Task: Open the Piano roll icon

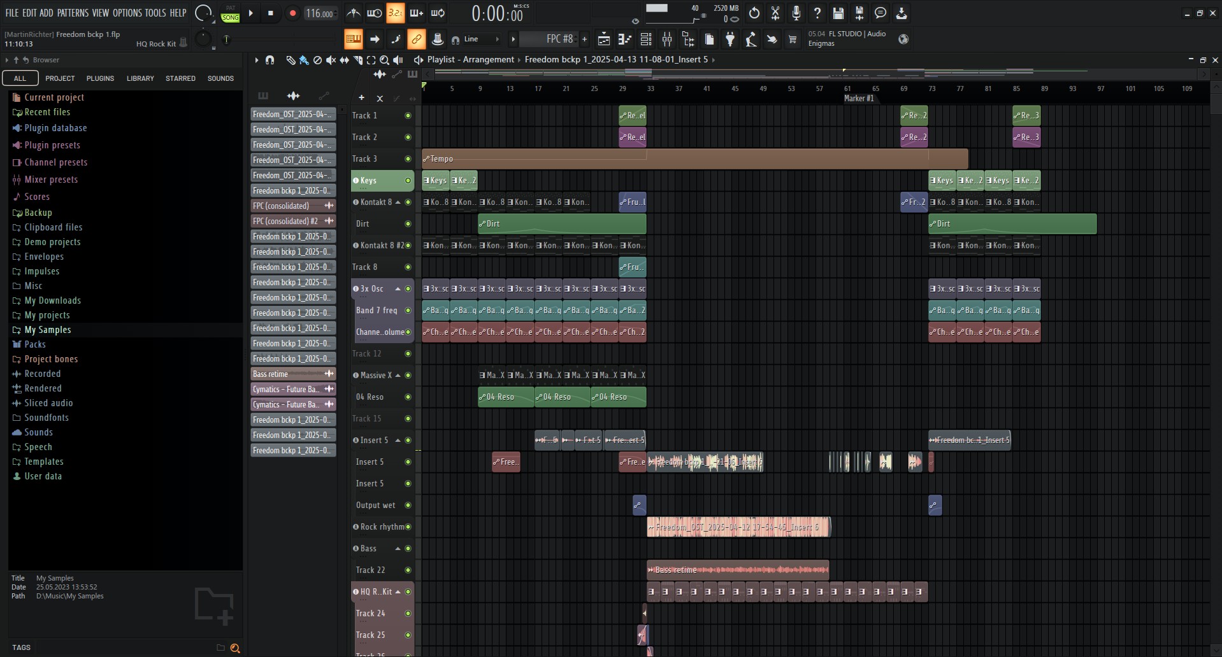Action: (624, 39)
